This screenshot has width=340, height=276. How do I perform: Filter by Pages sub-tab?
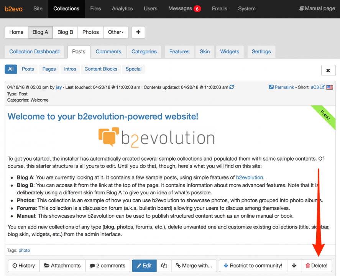(x=49, y=69)
